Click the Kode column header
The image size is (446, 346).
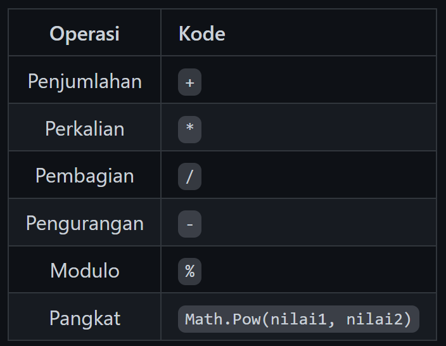pyautogui.click(x=202, y=34)
